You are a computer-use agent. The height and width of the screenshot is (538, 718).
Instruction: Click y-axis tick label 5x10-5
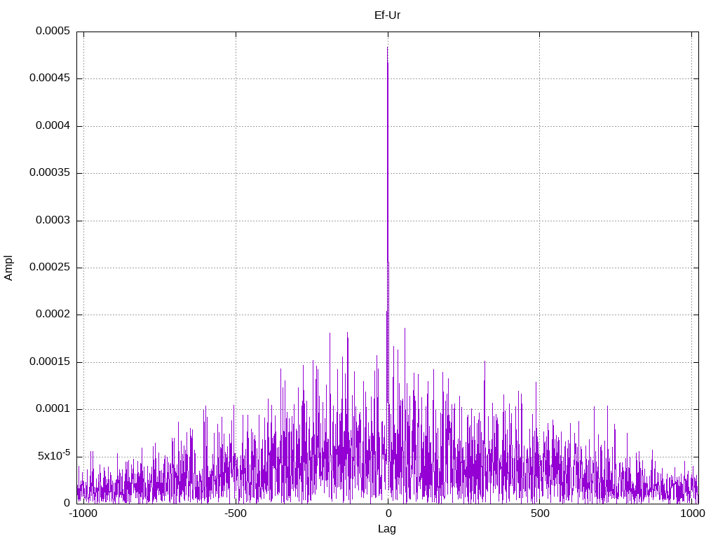(x=54, y=455)
